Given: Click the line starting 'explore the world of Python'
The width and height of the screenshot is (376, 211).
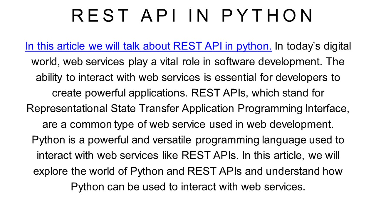Looking at the screenshot, I should [188, 171].
